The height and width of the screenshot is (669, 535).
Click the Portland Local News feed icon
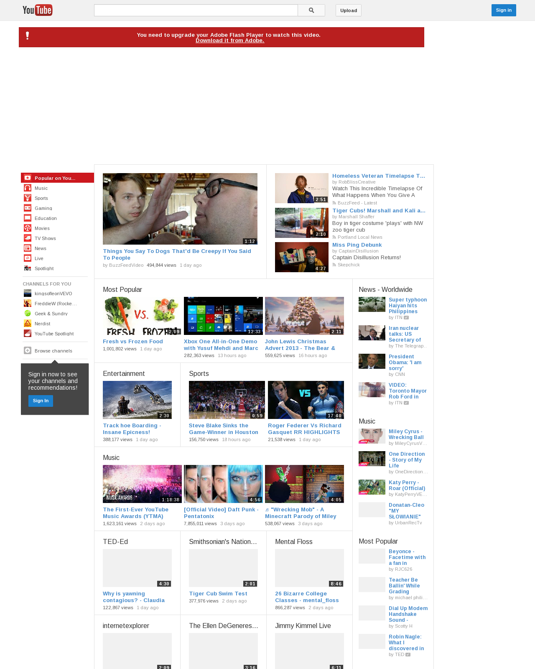coord(334,237)
